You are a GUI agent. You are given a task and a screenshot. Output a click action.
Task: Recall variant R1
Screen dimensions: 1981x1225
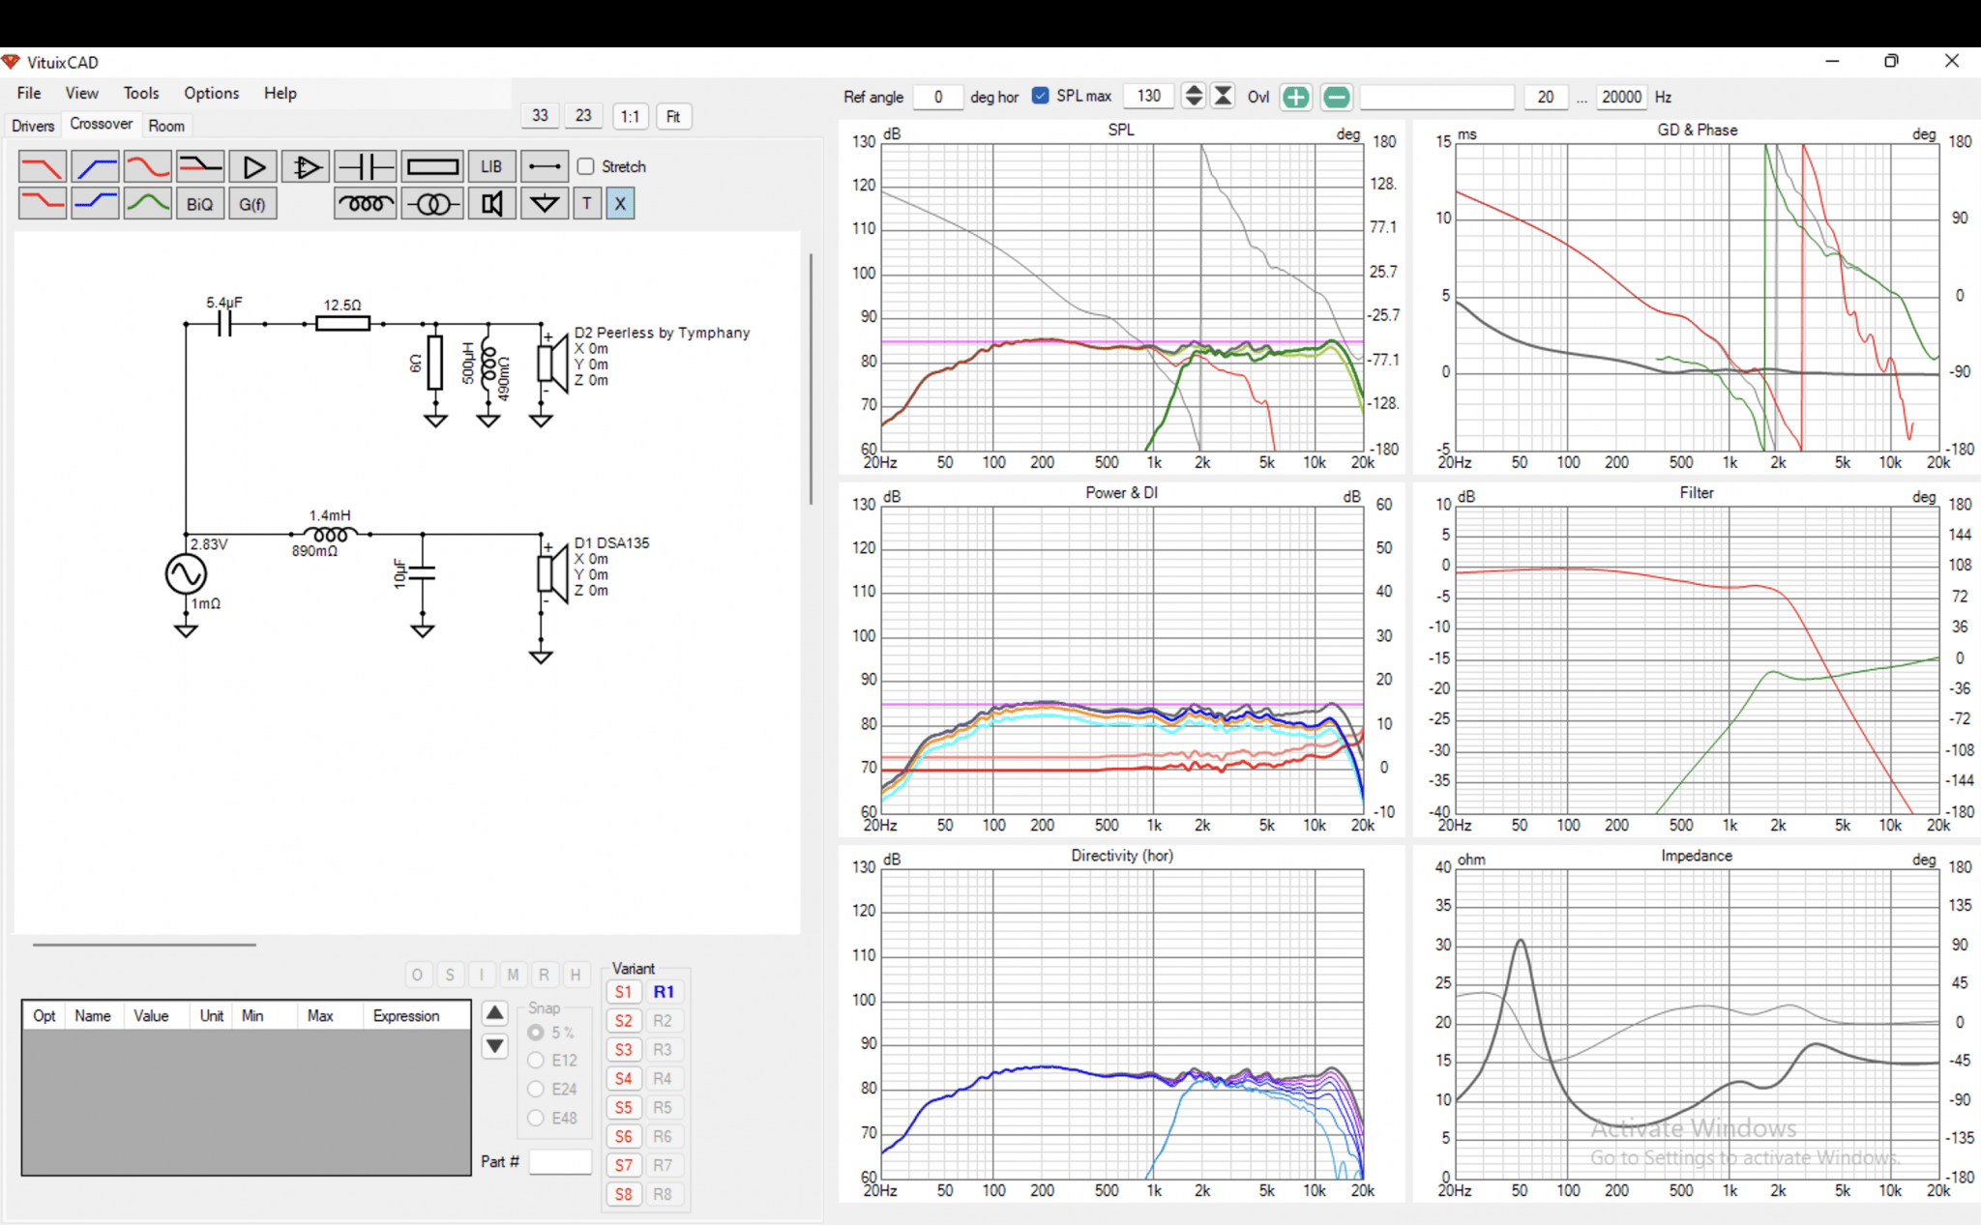663,992
